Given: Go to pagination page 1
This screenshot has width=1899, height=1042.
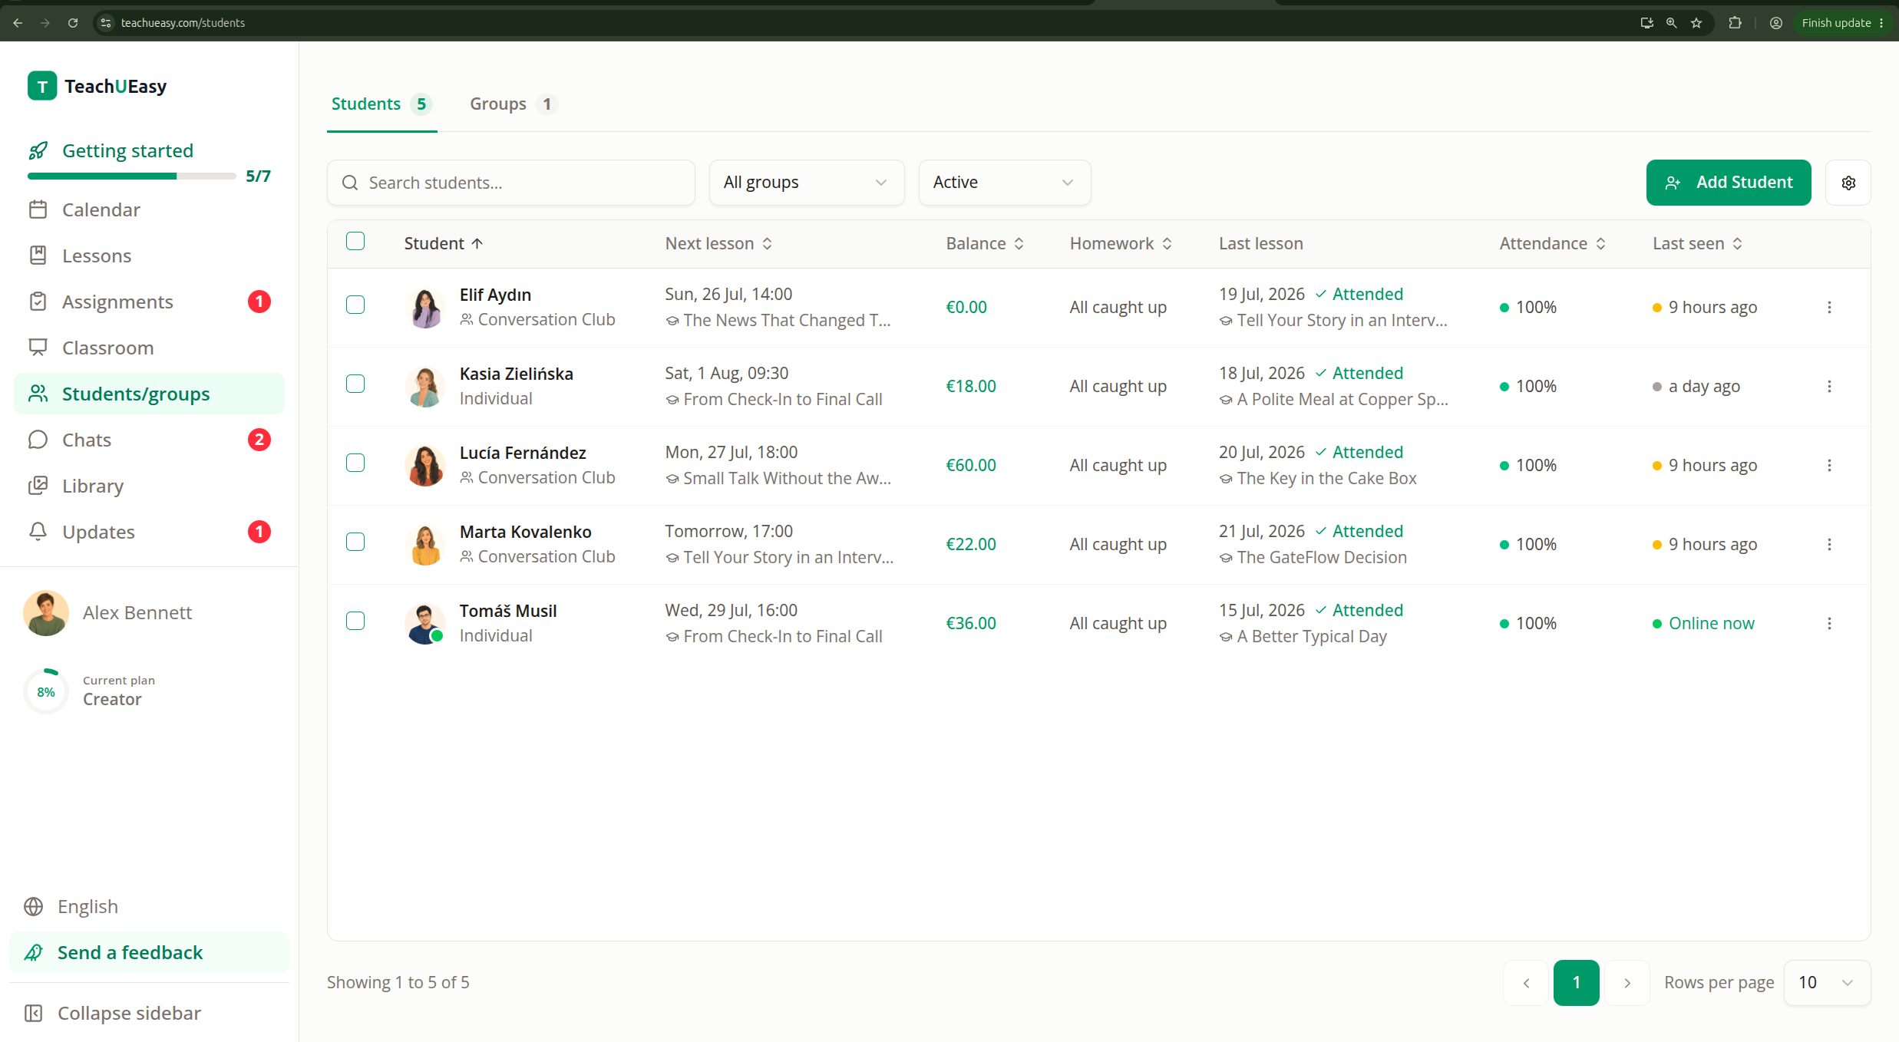Looking at the screenshot, I should click(1576, 982).
